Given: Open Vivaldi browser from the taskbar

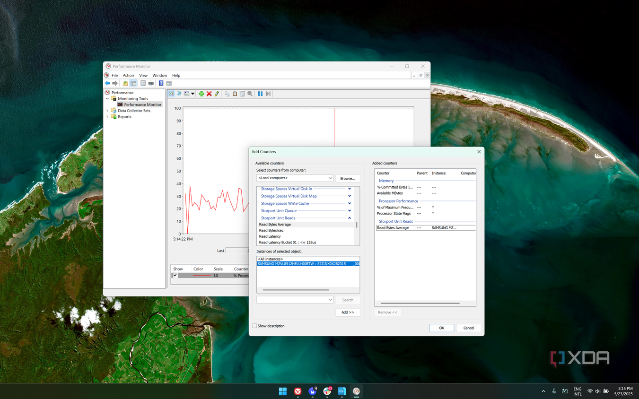Looking at the screenshot, I should point(298,391).
